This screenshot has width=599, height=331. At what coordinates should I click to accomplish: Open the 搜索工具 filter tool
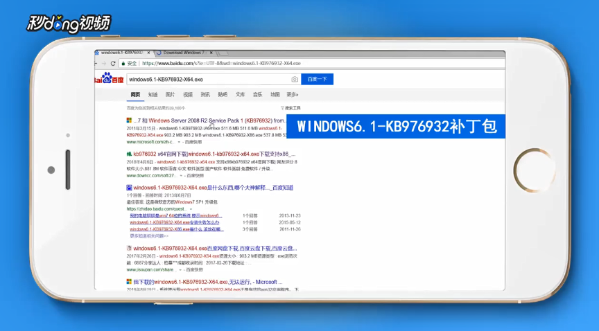(290, 108)
